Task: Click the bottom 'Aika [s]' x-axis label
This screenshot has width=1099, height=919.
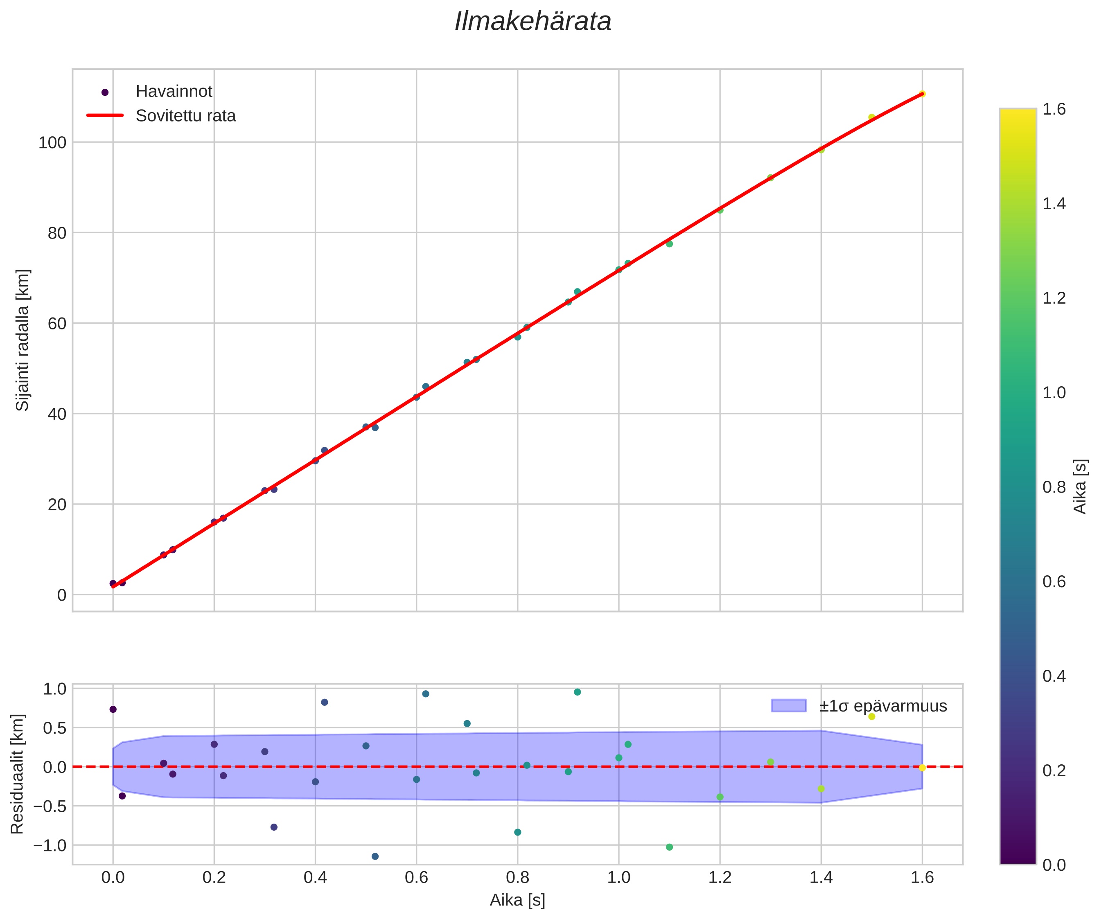Action: [517, 900]
